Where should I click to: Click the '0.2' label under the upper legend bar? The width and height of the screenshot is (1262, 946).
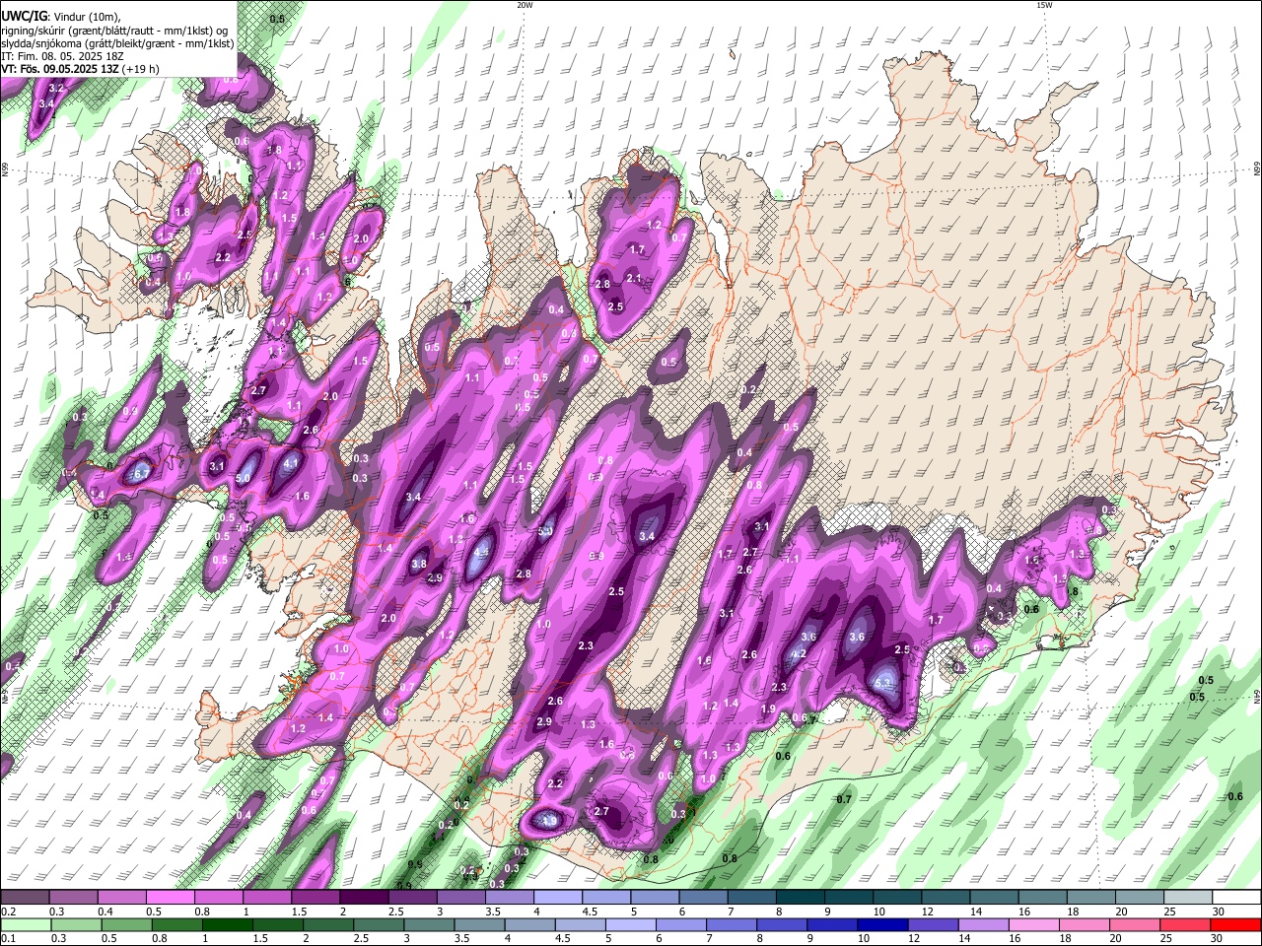click(x=7, y=912)
